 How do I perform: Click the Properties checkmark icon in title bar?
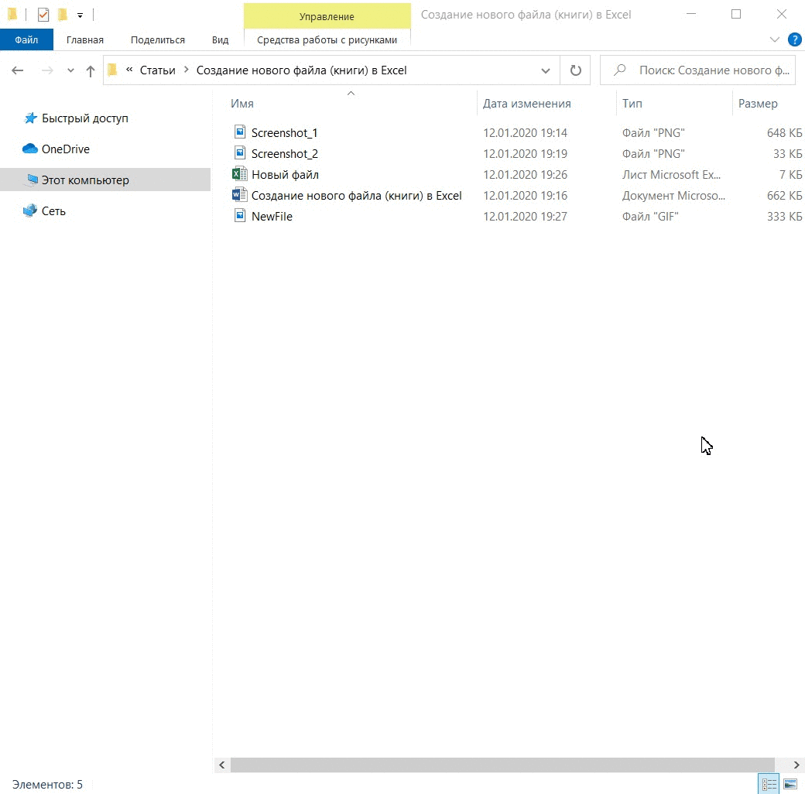coord(43,15)
